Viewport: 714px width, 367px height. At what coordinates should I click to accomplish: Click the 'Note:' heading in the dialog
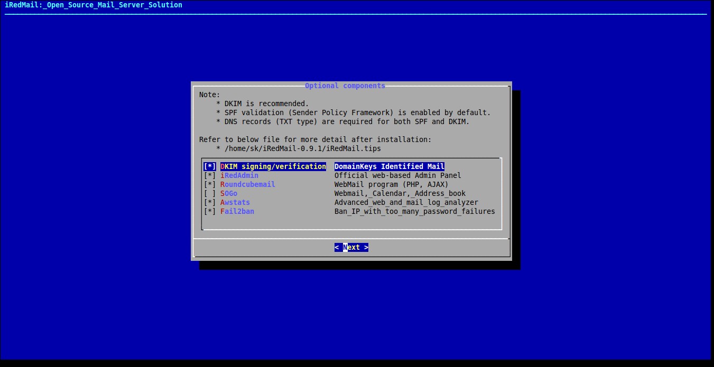[x=210, y=95]
